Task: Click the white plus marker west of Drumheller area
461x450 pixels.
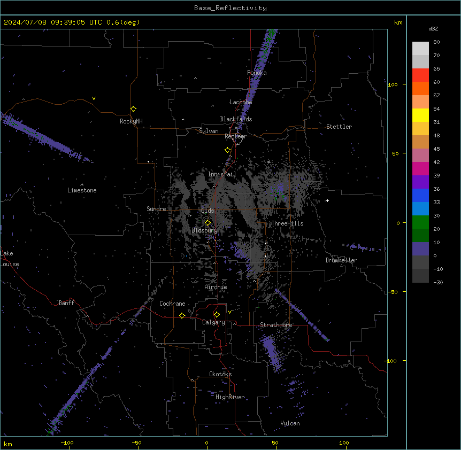Action: (x=327, y=200)
